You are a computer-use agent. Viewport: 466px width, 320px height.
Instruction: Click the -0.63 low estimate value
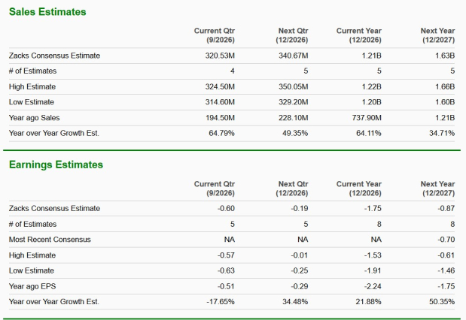coord(226,270)
